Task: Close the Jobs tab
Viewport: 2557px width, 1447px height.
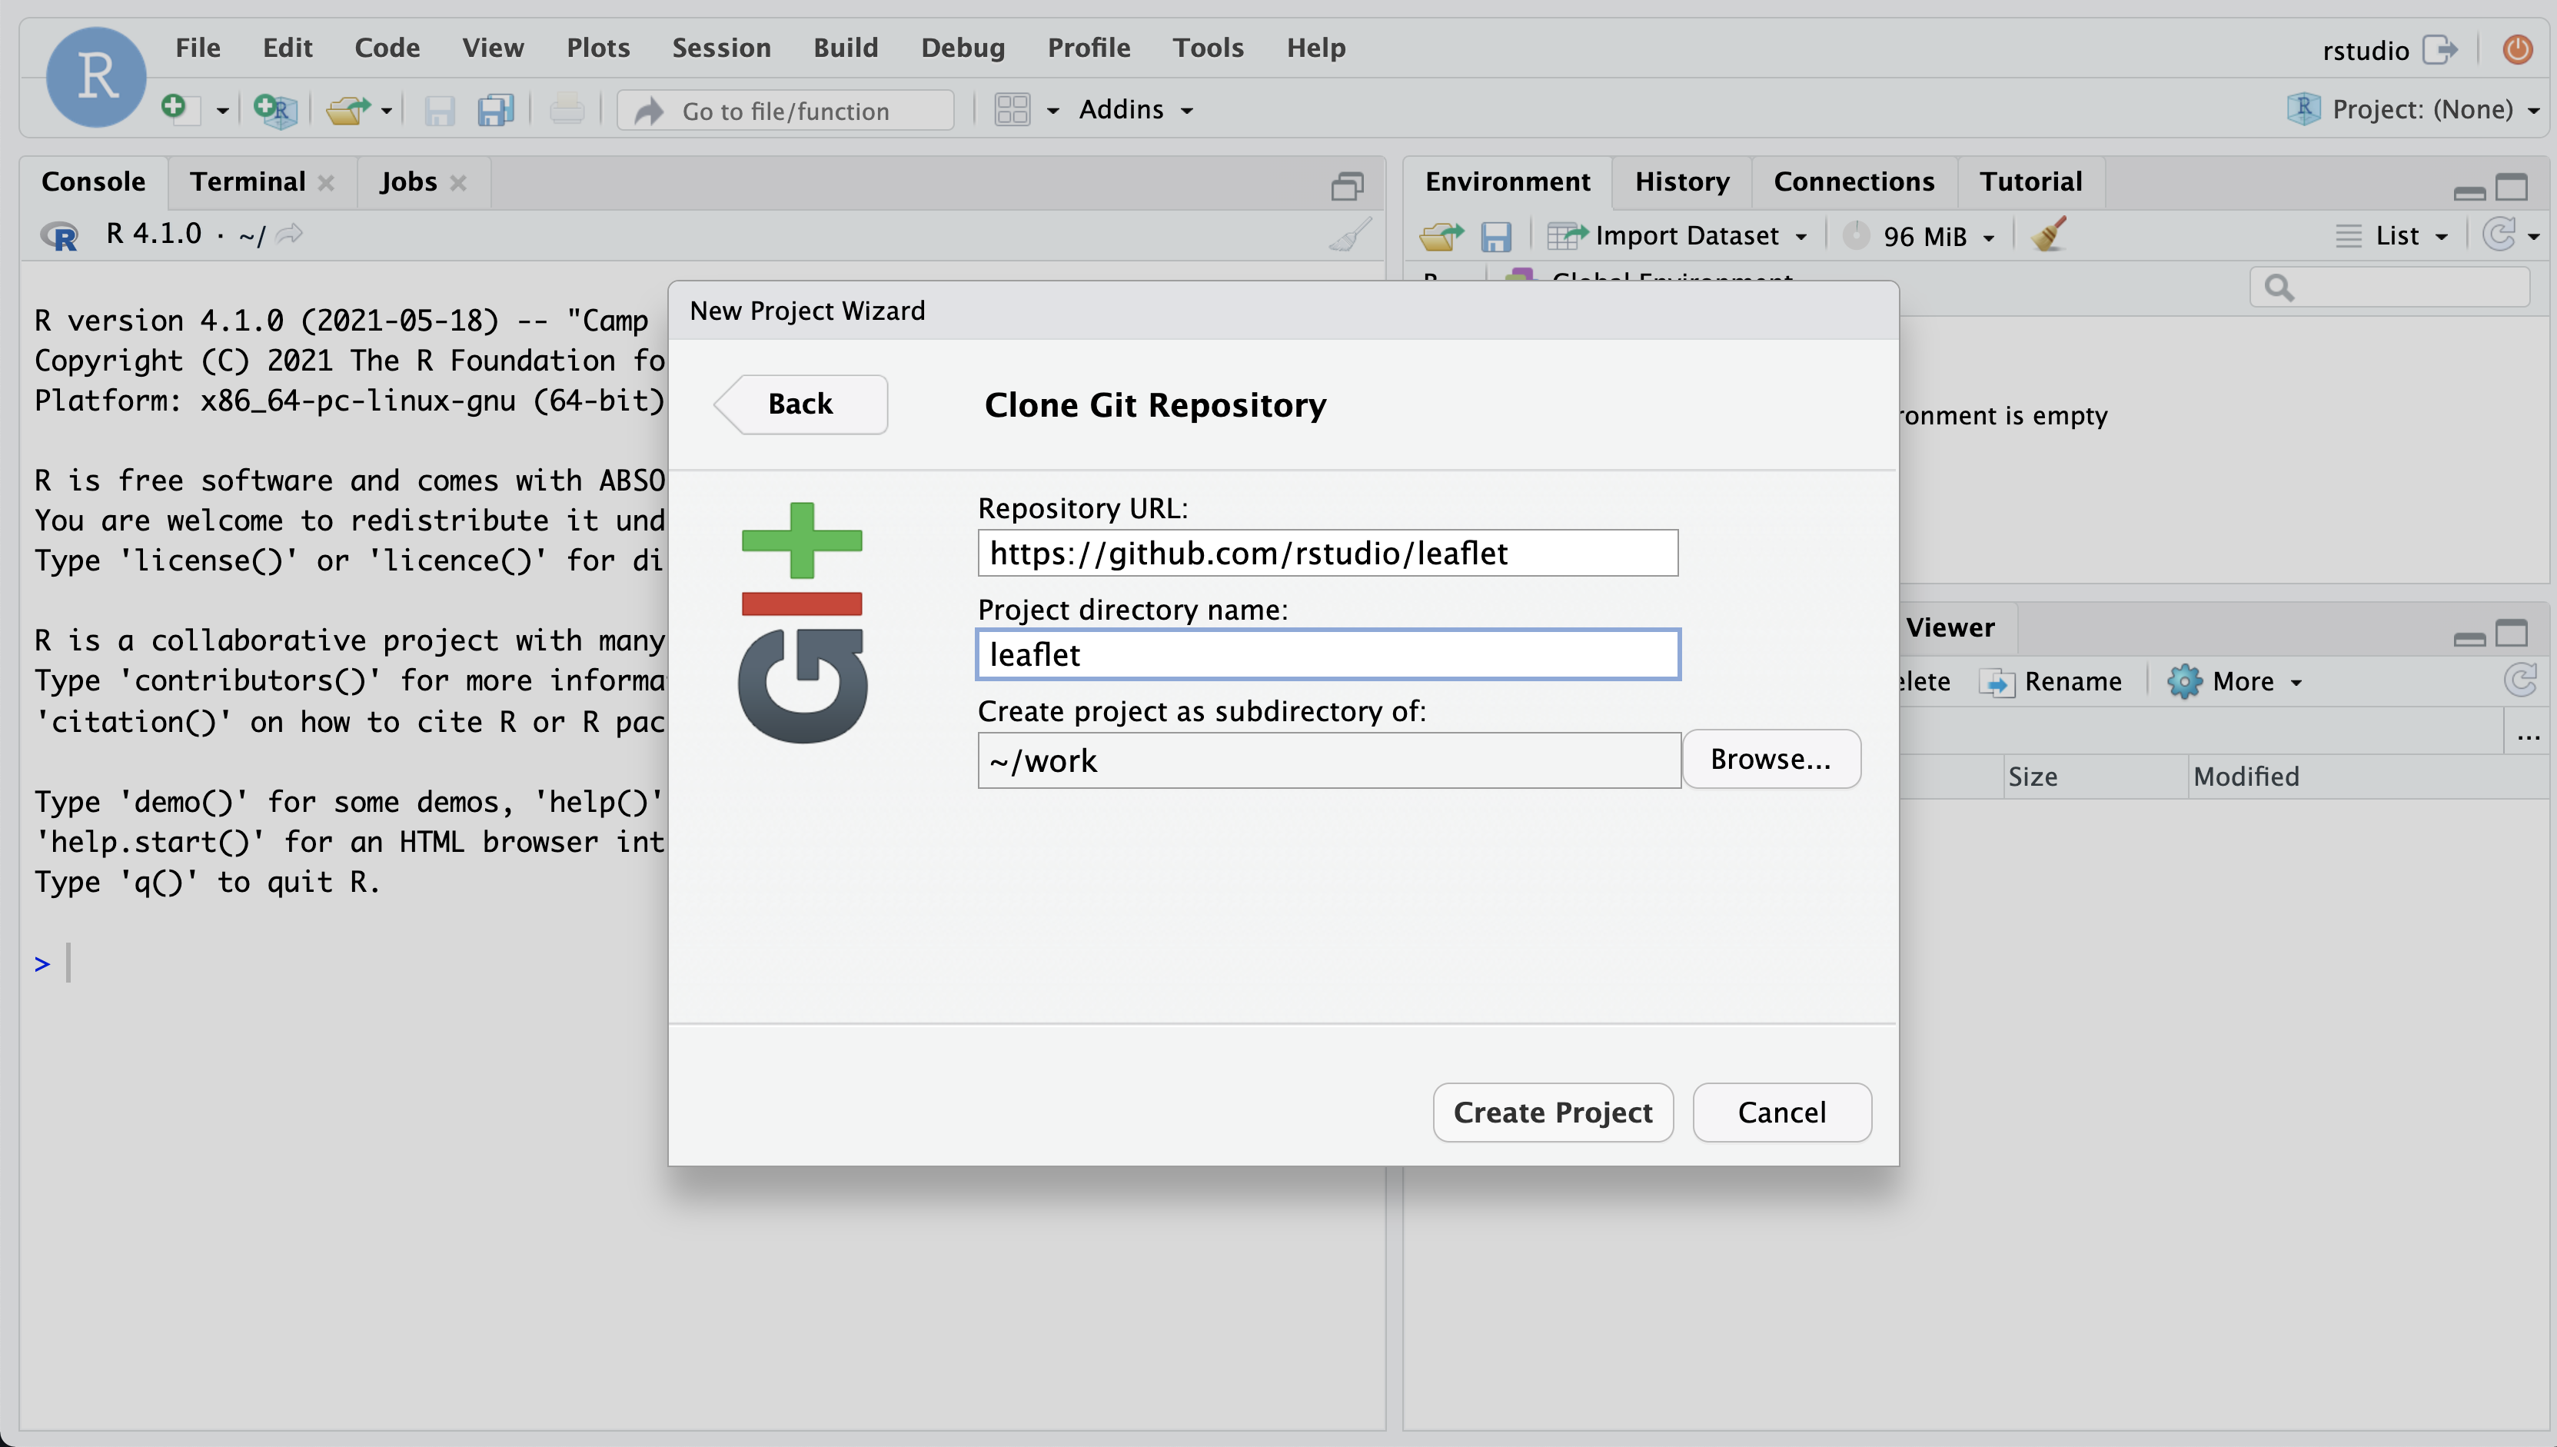Action: 458,183
